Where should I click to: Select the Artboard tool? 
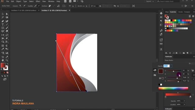(x=3, y=57)
